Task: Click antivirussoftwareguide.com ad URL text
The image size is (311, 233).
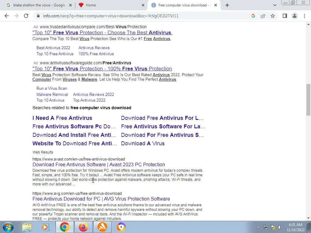Action: [x=85, y=63]
